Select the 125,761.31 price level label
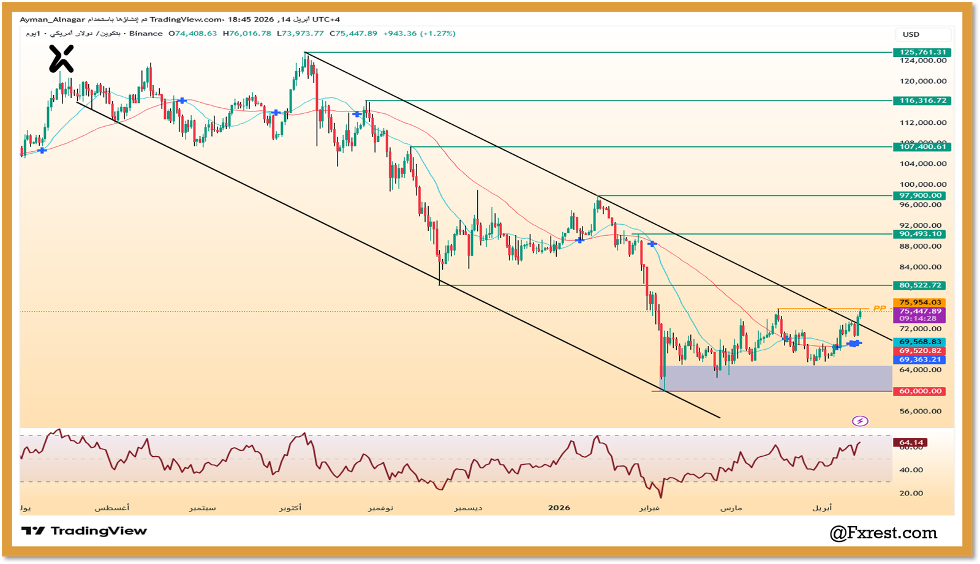 (922, 53)
